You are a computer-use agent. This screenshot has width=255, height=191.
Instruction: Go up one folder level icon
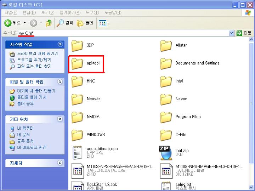tap(49, 23)
